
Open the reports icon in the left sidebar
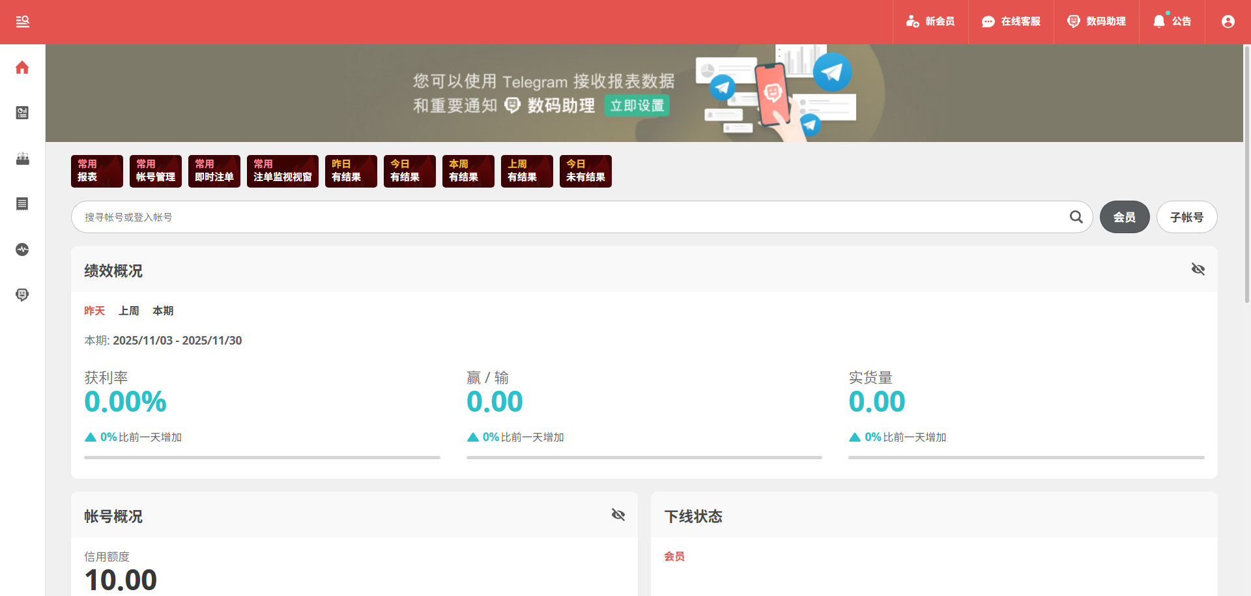tap(22, 112)
